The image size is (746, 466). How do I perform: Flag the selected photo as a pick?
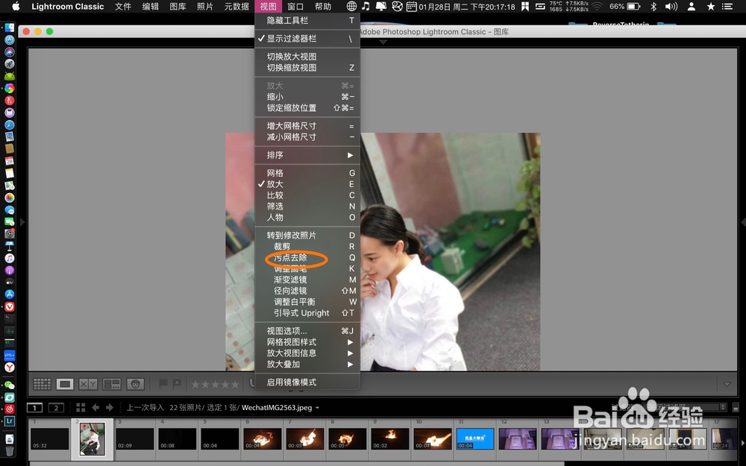(x=163, y=384)
